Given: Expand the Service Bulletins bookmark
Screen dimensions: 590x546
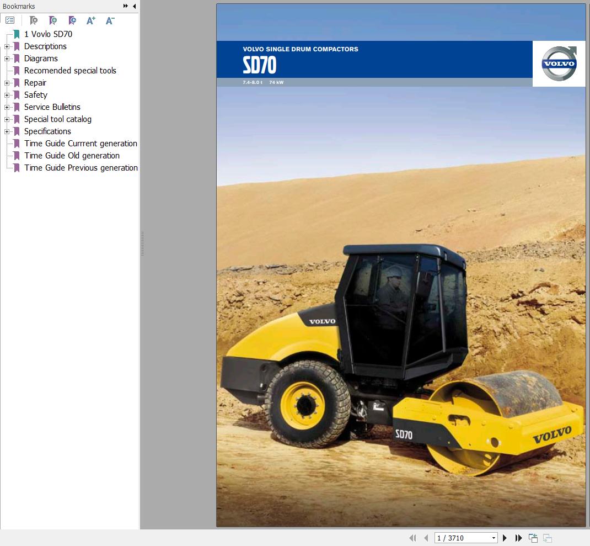Looking at the screenshot, I should tap(7, 108).
